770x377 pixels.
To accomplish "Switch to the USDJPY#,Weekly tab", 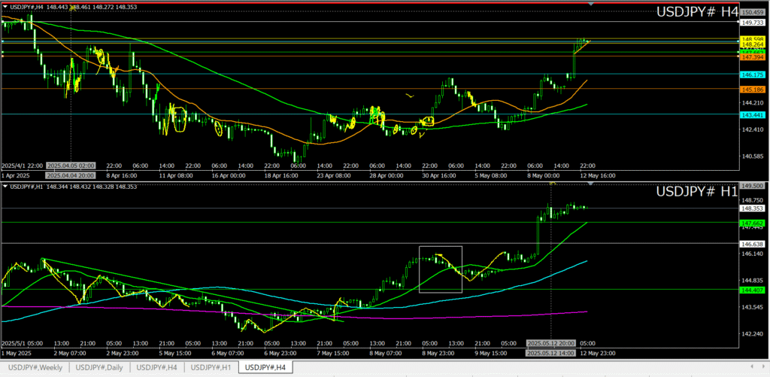I will coord(35,367).
